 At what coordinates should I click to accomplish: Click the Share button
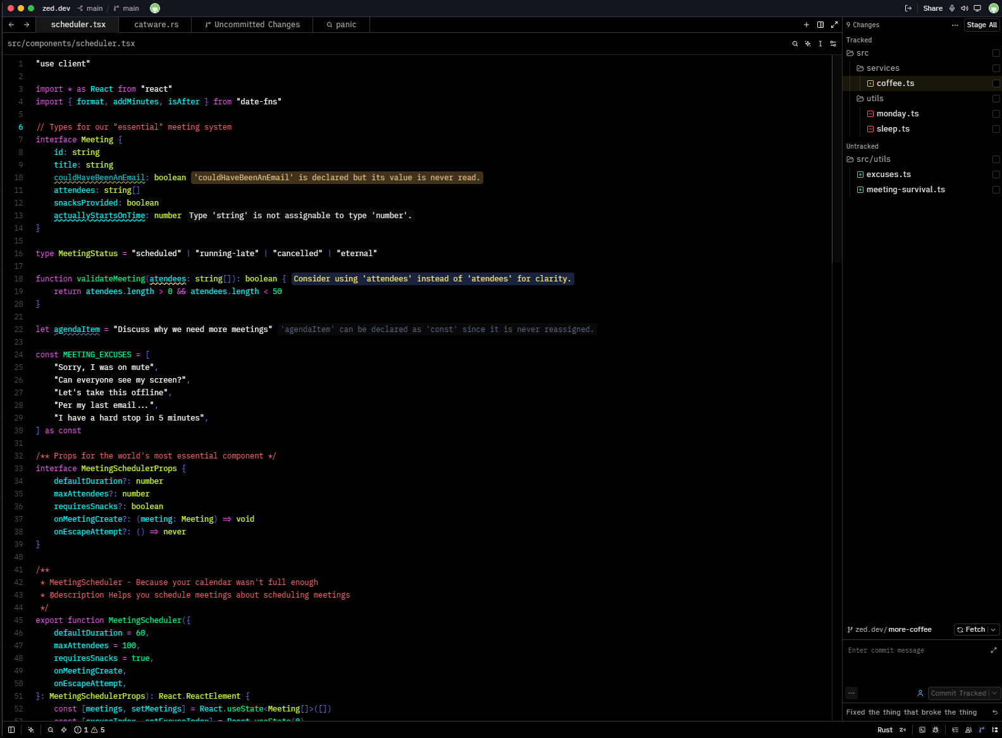[x=932, y=8]
